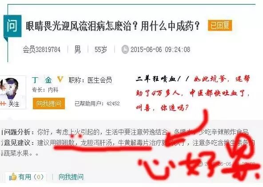Click the 意见建议 heading
The width and height of the screenshot is (263, 187).
point(17,143)
